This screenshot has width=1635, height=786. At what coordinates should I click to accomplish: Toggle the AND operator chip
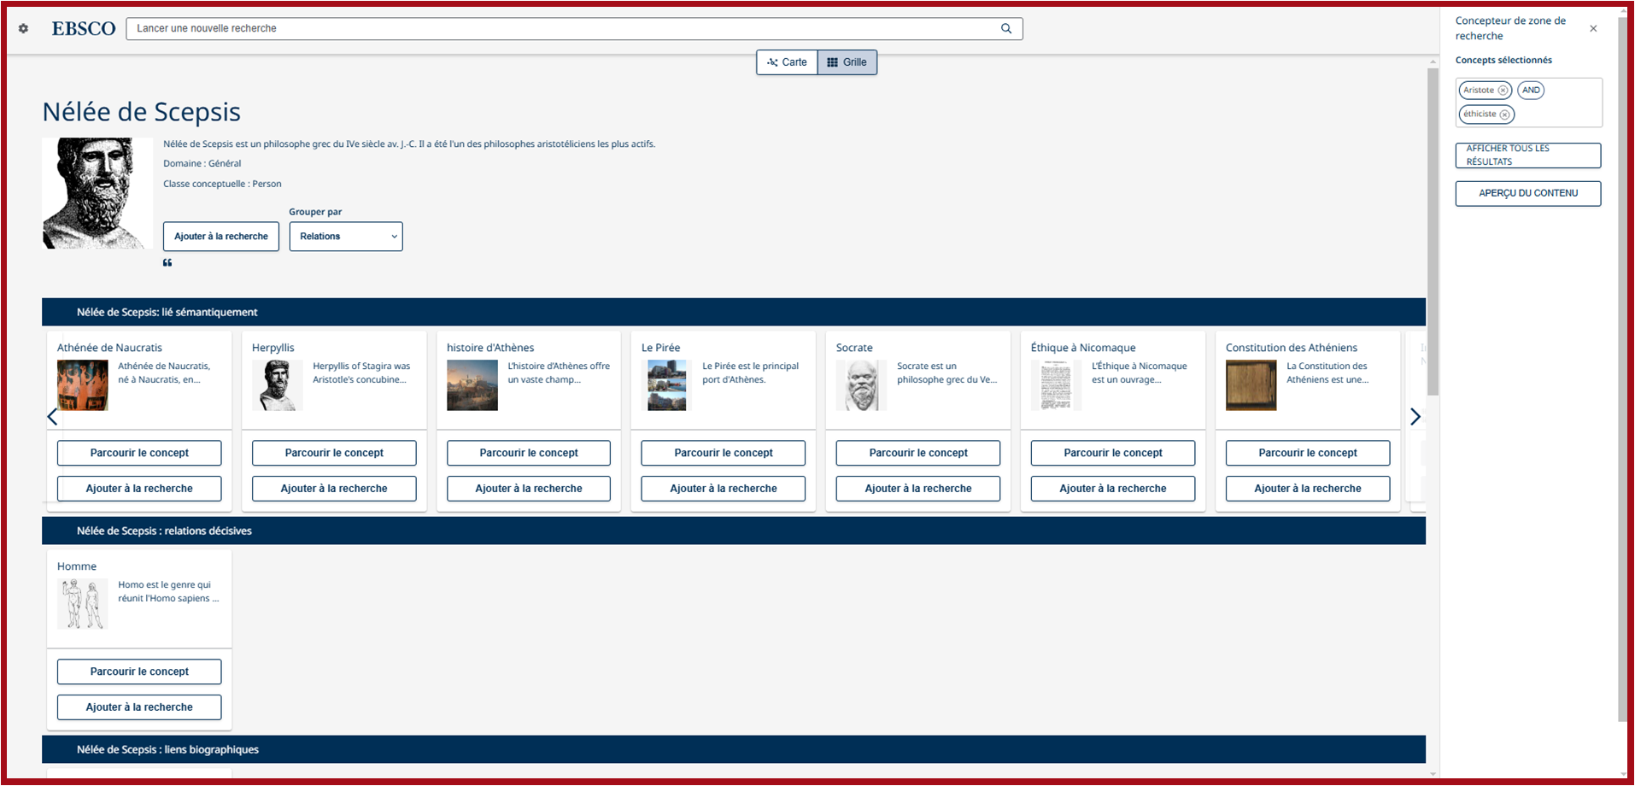click(1530, 91)
